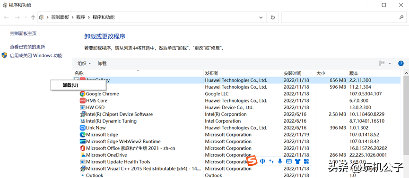Open 启用或关闭 Windows 功能 link
Image resolution: width=409 pixels, height=178 pixels.
point(36,56)
